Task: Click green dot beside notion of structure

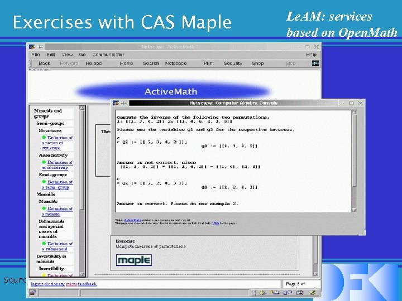Action: [x=44, y=138]
